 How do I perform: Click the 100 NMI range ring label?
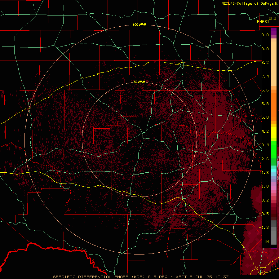(139, 24)
